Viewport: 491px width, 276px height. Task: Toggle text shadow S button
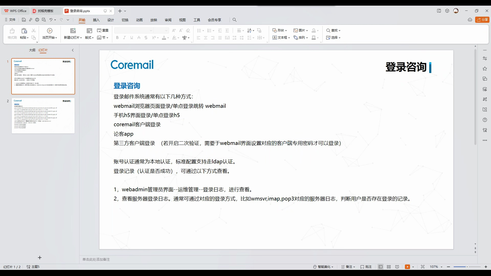point(146,38)
